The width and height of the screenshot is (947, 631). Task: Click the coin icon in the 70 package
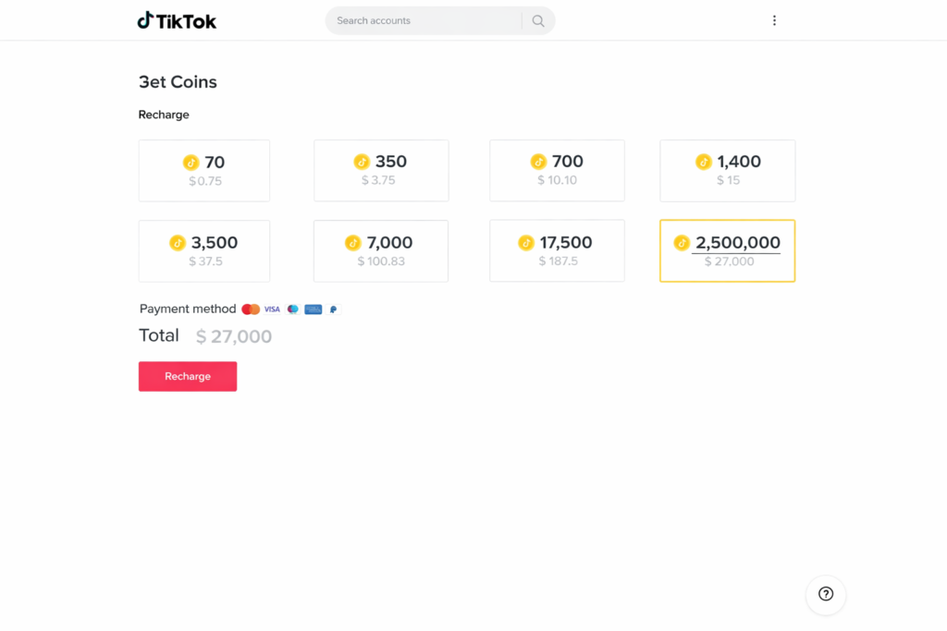coord(191,163)
